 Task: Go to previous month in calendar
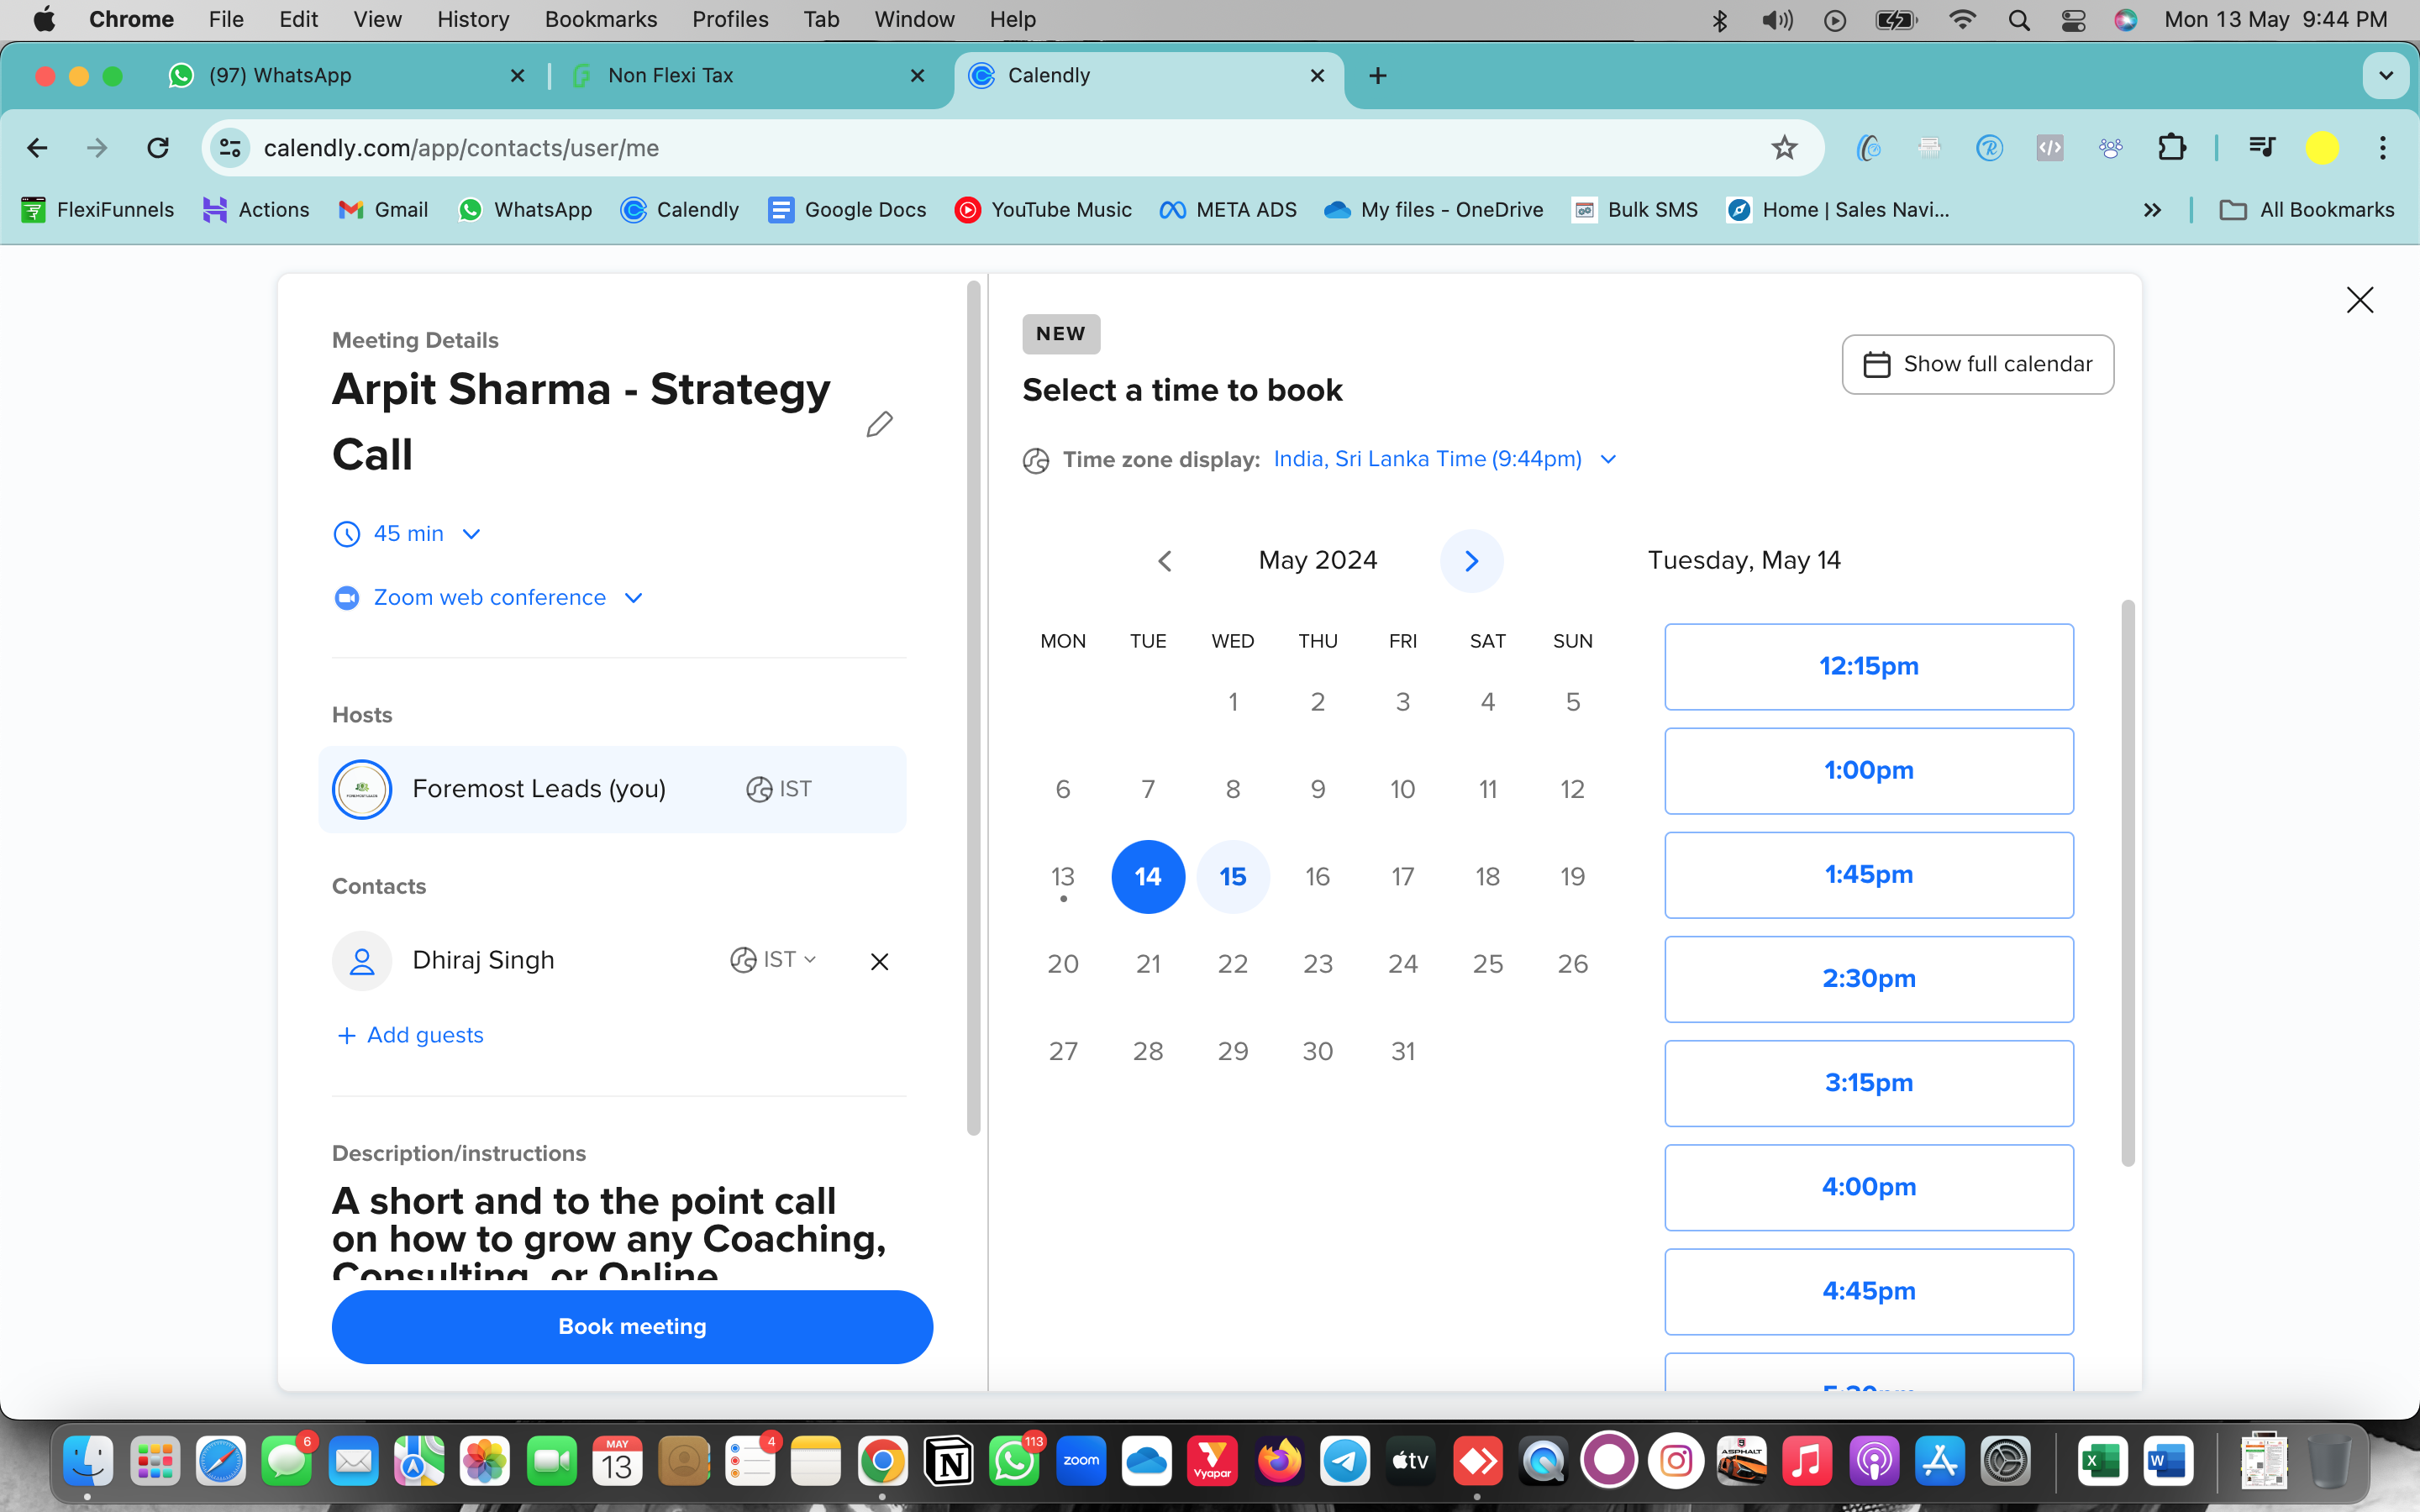[1165, 561]
